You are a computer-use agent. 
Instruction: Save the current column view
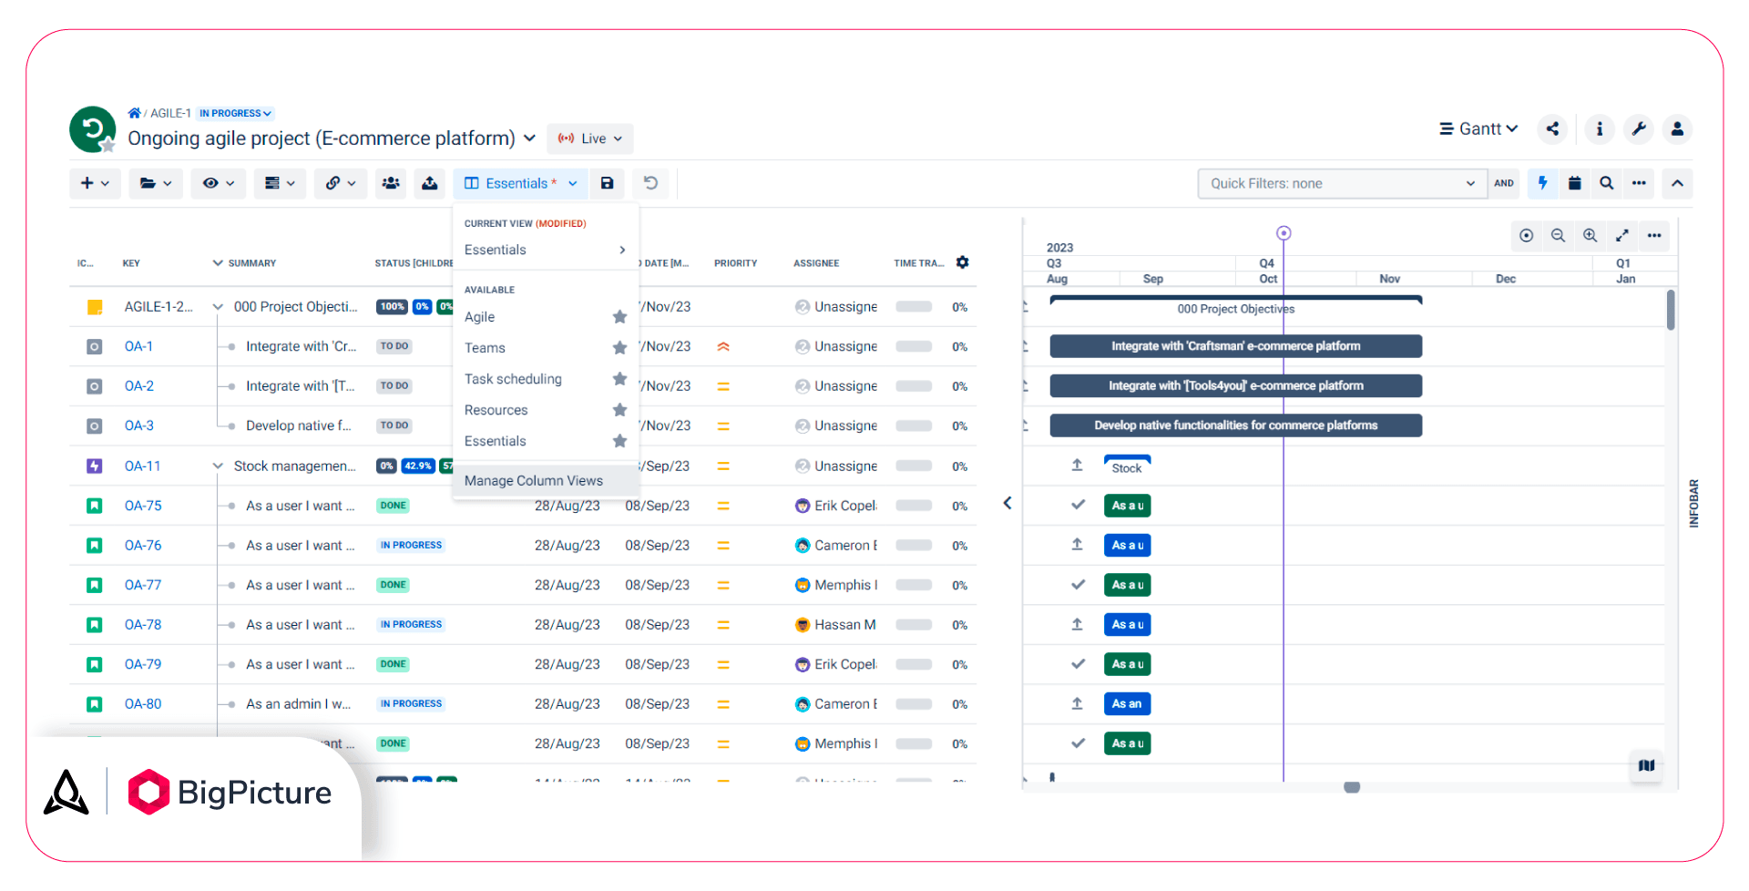point(607,183)
